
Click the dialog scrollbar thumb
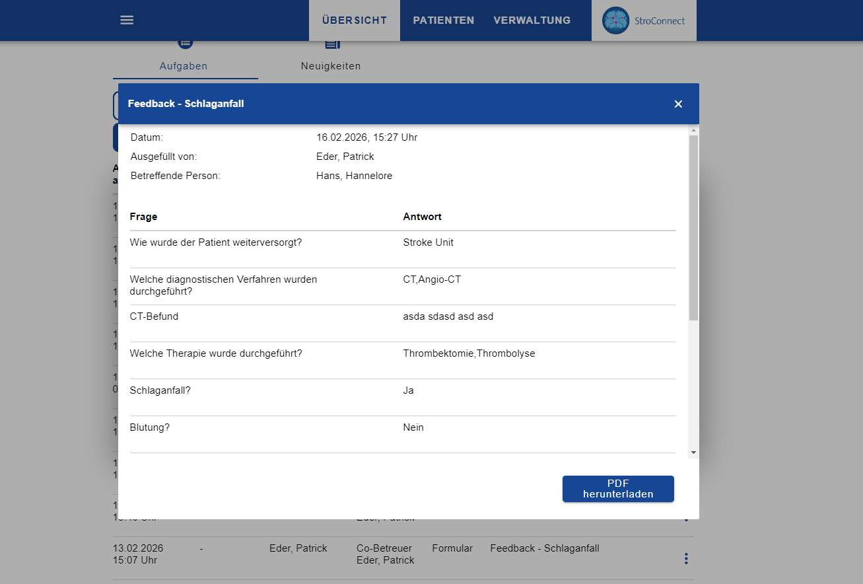click(x=693, y=228)
